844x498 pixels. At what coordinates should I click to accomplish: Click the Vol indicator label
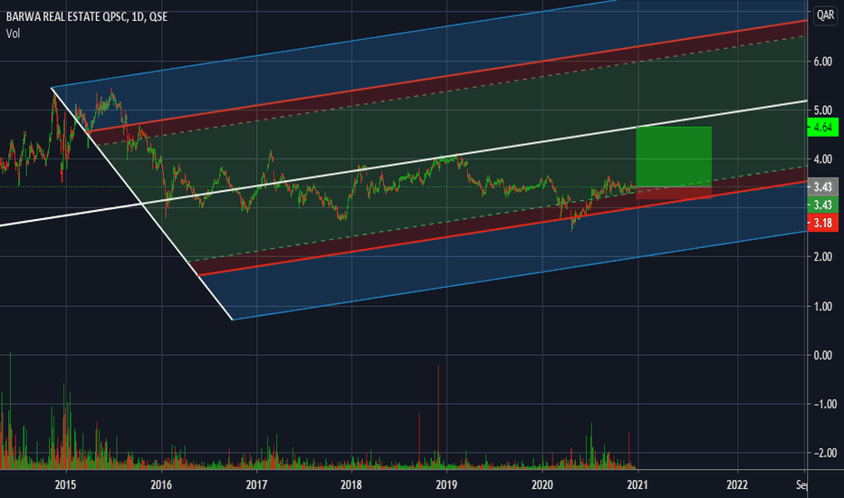(x=13, y=34)
